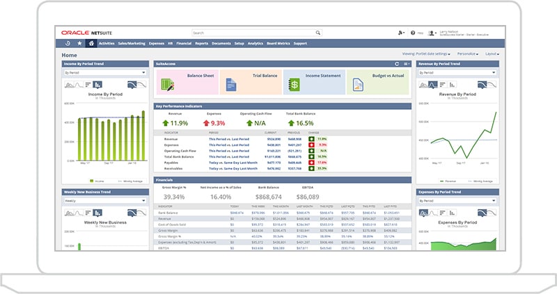Open the Help question mark icon

(413, 33)
